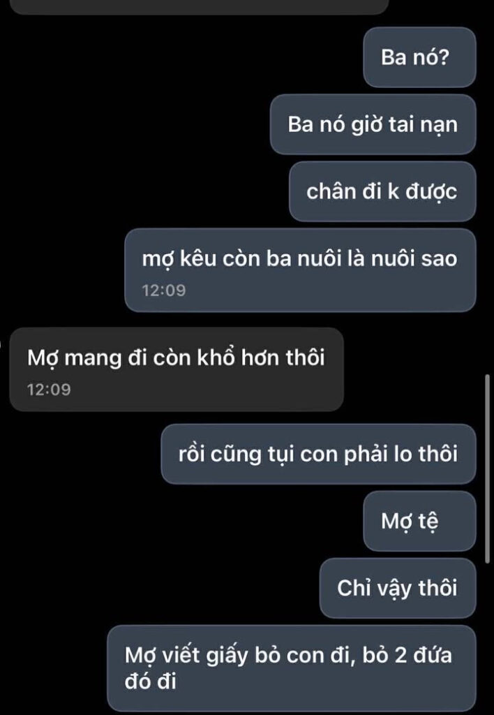
Task: Click the 12:09 timestamp in sent message
Action: pyautogui.click(x=164, y=290)
